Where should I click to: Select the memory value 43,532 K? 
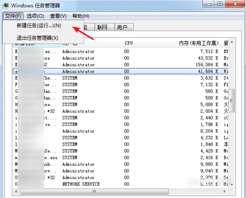pos(208,58)
